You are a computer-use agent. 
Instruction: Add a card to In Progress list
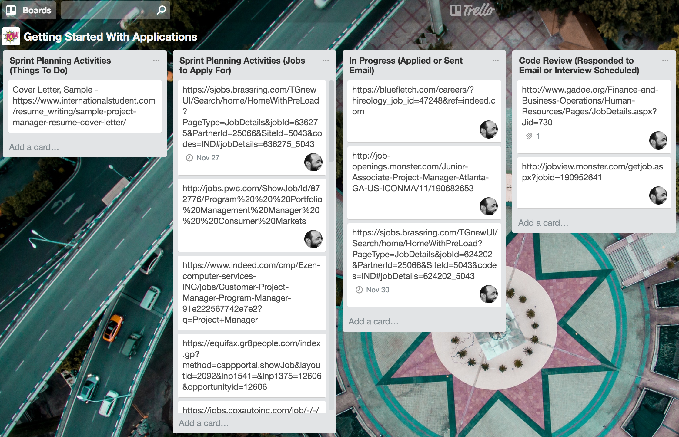pyautogui.click(x=373, y=322)
